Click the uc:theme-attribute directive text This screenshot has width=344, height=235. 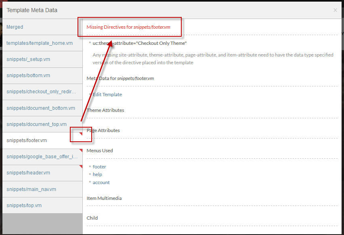pyautogui.click(x=140, y=43)
